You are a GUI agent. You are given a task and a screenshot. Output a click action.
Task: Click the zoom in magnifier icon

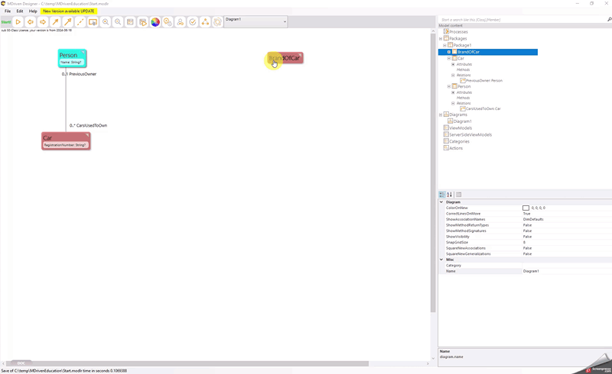pos(106,22)
